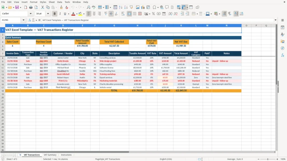The image size is (287, 161).
Task: Toggle Underline formatting
Action: 65,14
